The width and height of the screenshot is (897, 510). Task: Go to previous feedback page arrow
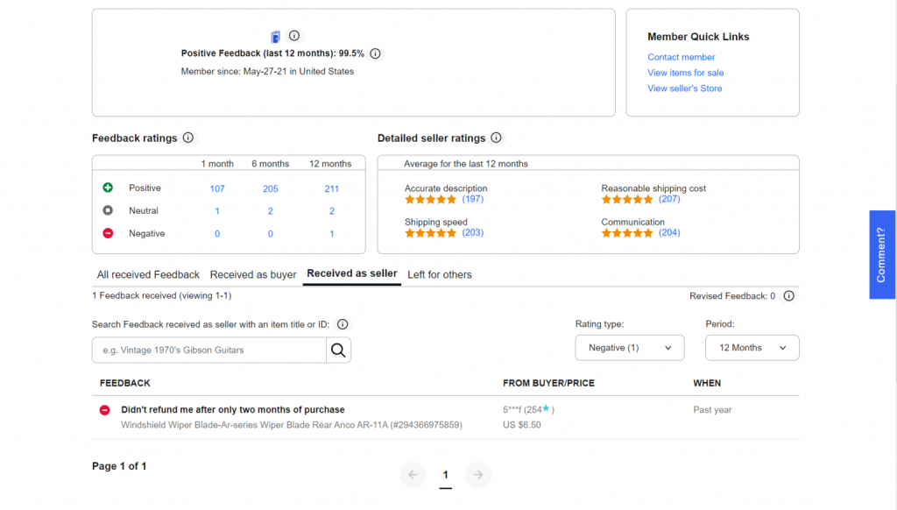point(413,474)
